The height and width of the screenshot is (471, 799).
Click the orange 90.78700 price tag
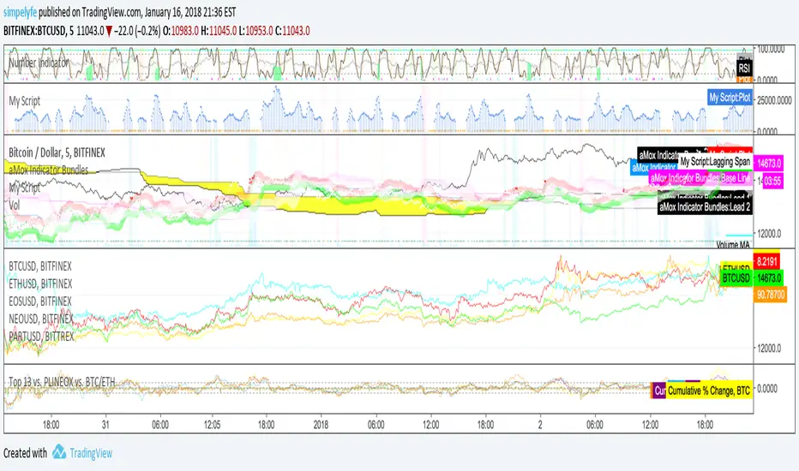coord(771,295)
